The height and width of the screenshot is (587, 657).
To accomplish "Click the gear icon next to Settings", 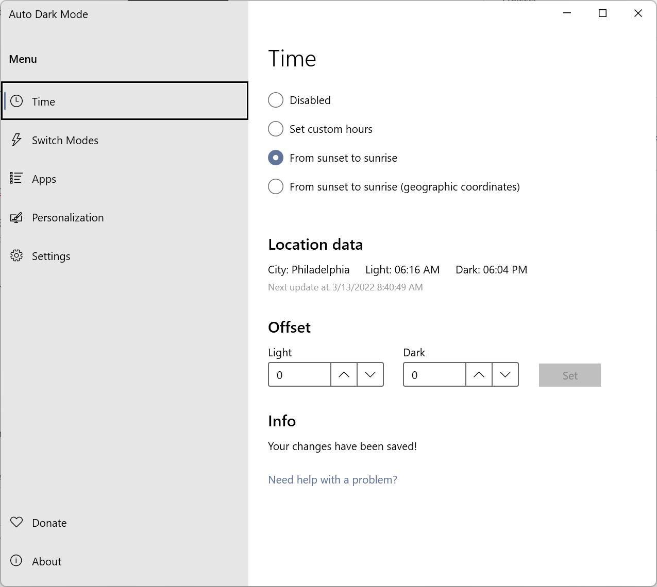I will (x=16, y=255).
